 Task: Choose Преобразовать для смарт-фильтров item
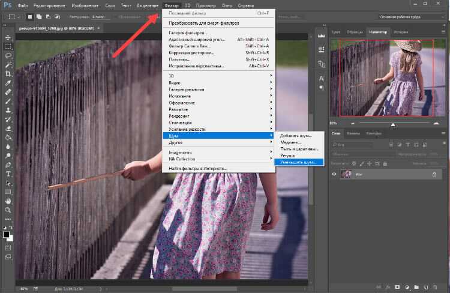218,23
